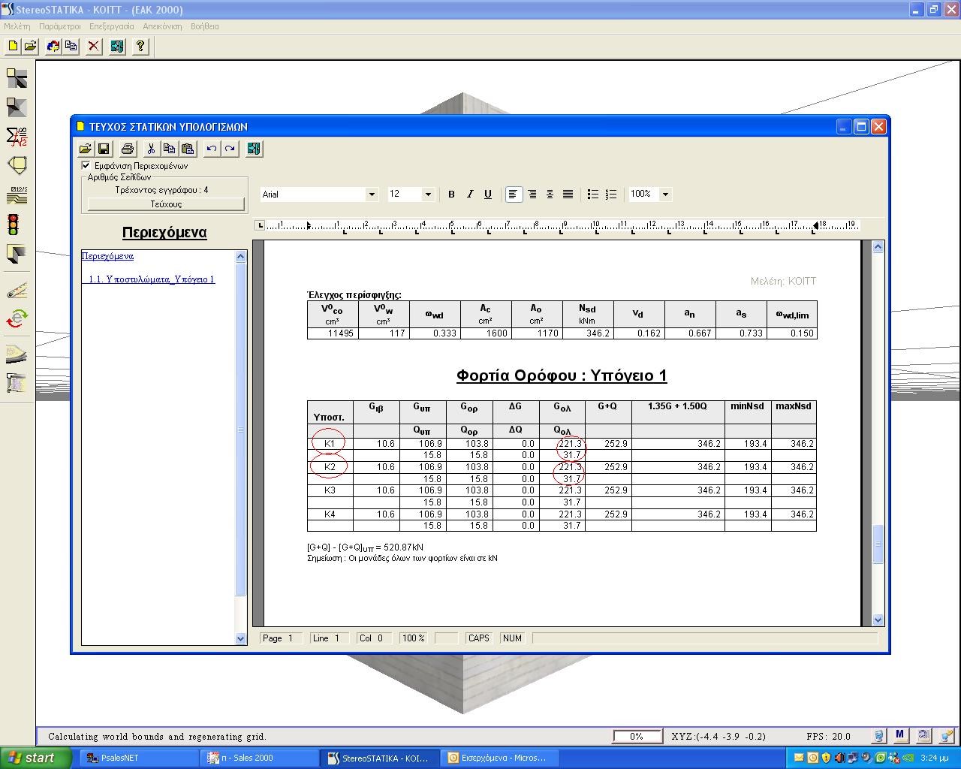Click the undo arrow icon
Screen dimensions: 961x769
(212, 149)
